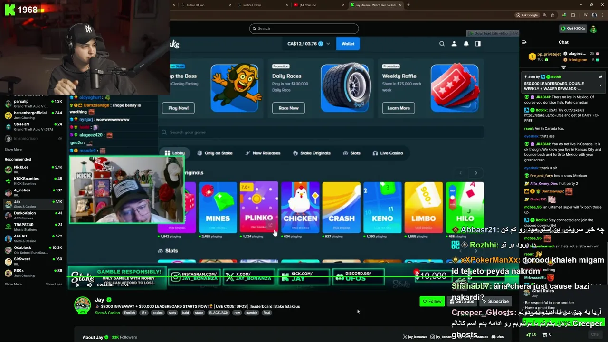Open Stake notifications bell icon
The image size is (608, 342).
[x=466, y=44]
